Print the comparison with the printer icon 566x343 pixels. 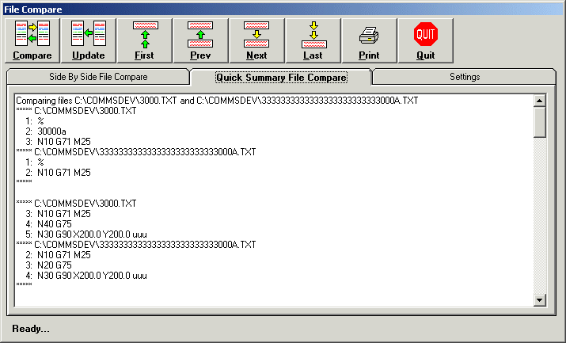pyautogui.click(x=369, y=40)
